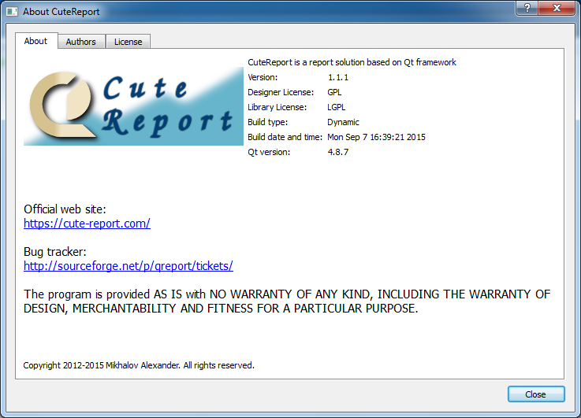The height and width of the screenshot is (418, 581).
Task: Click the question mark help button
Action: tap(526, 9)
